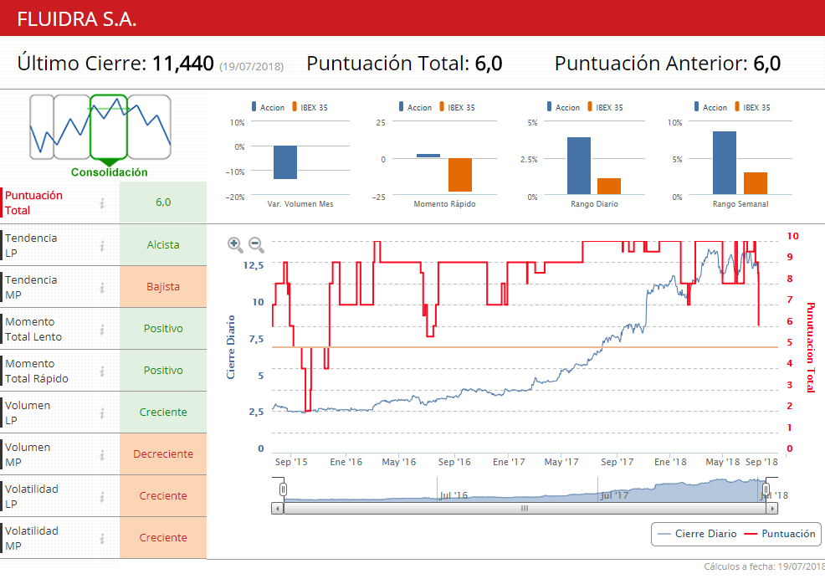Click the Puntuación Anterior 6,0 text
825x579 pixels.
coord(667,64)
